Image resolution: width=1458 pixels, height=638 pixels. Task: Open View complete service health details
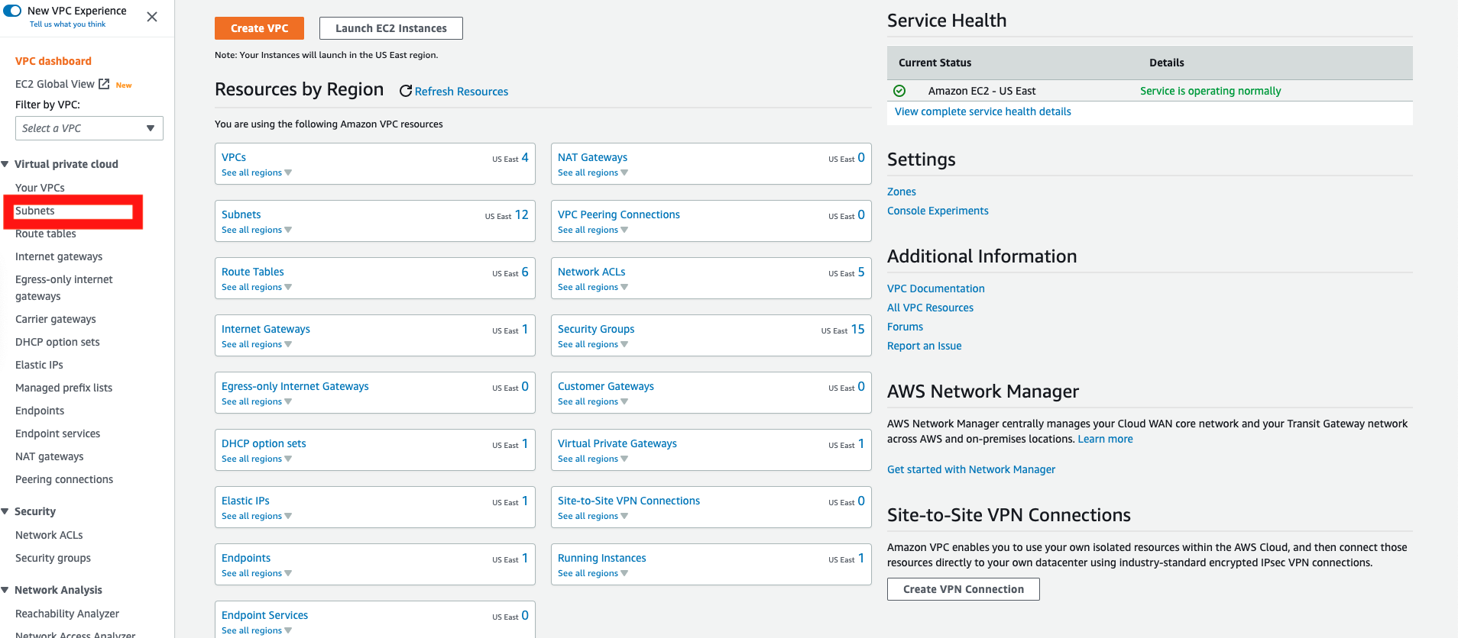pos(983,111)
